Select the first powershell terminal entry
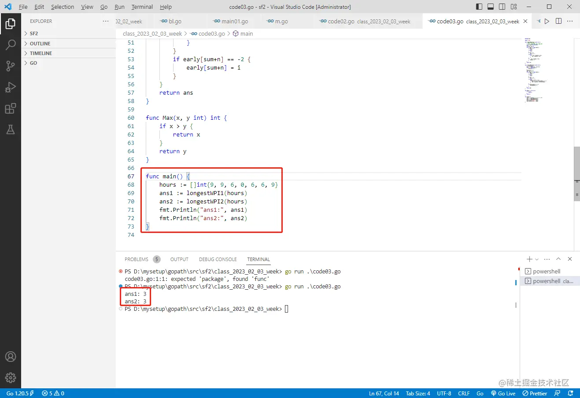This screenshot has height=398, width=580. [x=550, y=272]
